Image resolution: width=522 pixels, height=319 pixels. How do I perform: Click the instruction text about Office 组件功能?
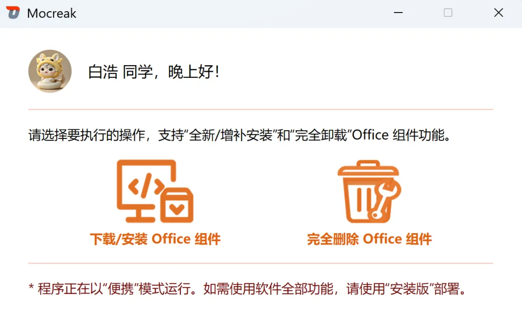pyautogui.click(x=240, y=135)
